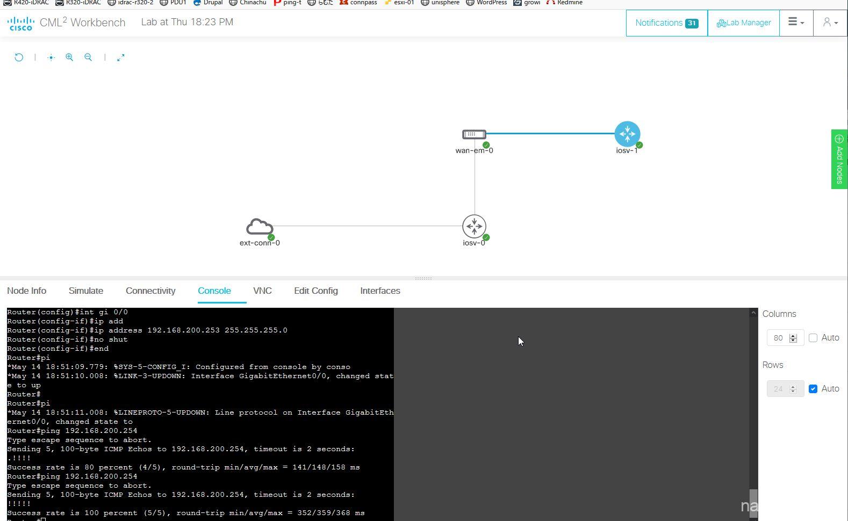The height and width of the screenshot is (521, 848).
Task: Select the wan-em-0 node icon
Action: pyautogui.click(x=474, y=134)
